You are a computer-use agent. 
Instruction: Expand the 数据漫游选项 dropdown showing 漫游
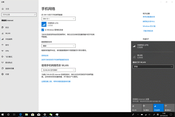point(59,46)
